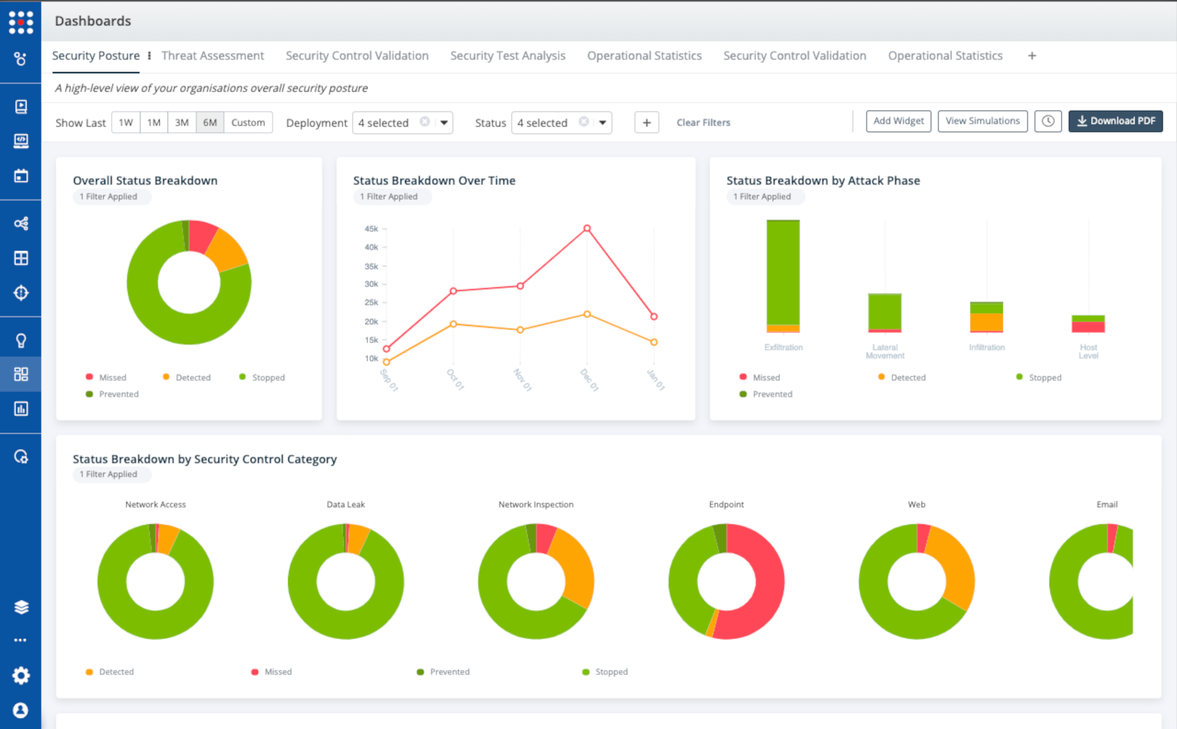The height and width of the screenshot is (729, 1177).
Task: Expand the Deployment dropdown arrow
Action: pos(444,122)
